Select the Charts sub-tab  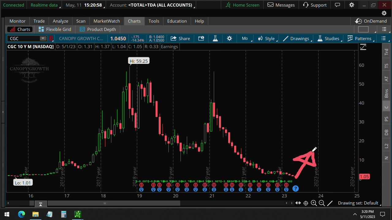20,29
